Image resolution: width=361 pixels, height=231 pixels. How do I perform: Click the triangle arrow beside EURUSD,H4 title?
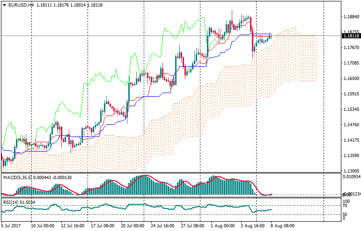point(4,5)
